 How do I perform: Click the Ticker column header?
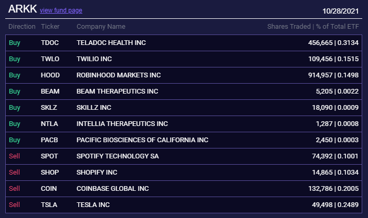pos(50,27)
